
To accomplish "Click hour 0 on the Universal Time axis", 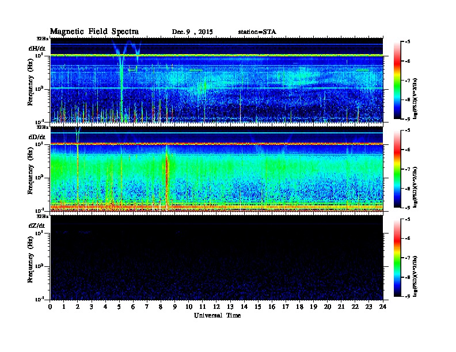I will coord(50,307).
